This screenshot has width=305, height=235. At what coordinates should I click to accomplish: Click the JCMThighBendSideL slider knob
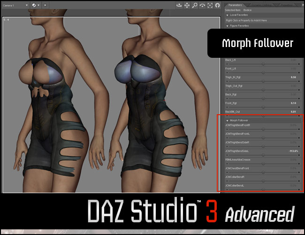(x=263, y=155)
